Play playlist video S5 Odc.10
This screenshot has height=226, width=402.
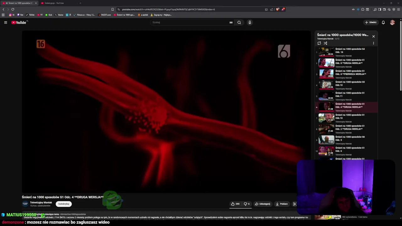pyautogui.click(x=347, y=85)
